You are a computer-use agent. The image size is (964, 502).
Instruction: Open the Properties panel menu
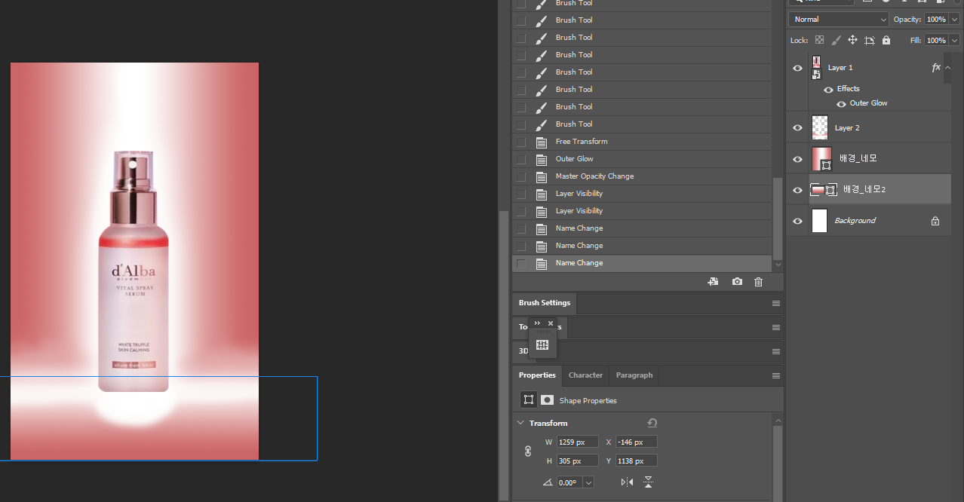775,375
